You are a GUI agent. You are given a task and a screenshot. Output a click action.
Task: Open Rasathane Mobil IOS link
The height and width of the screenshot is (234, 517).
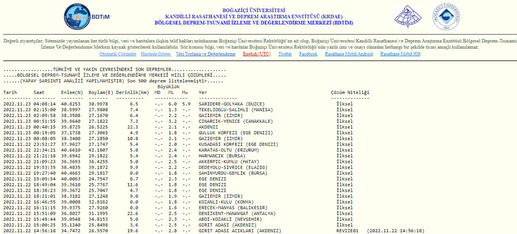tap(400, 54)
